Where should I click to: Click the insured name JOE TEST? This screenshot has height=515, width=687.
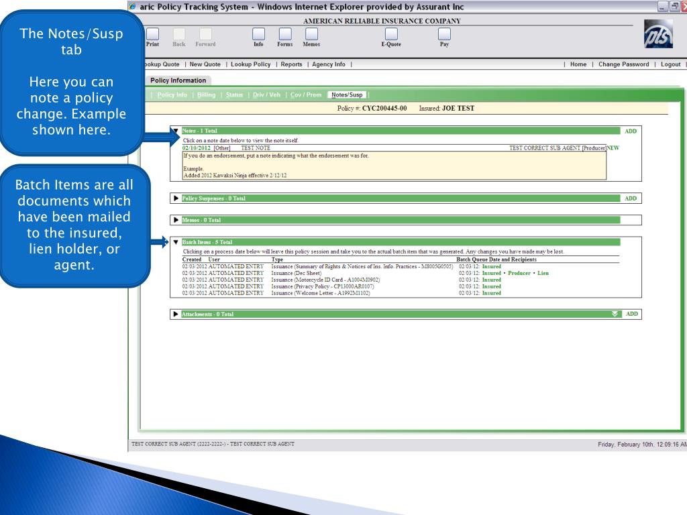[x=458, y=108]
